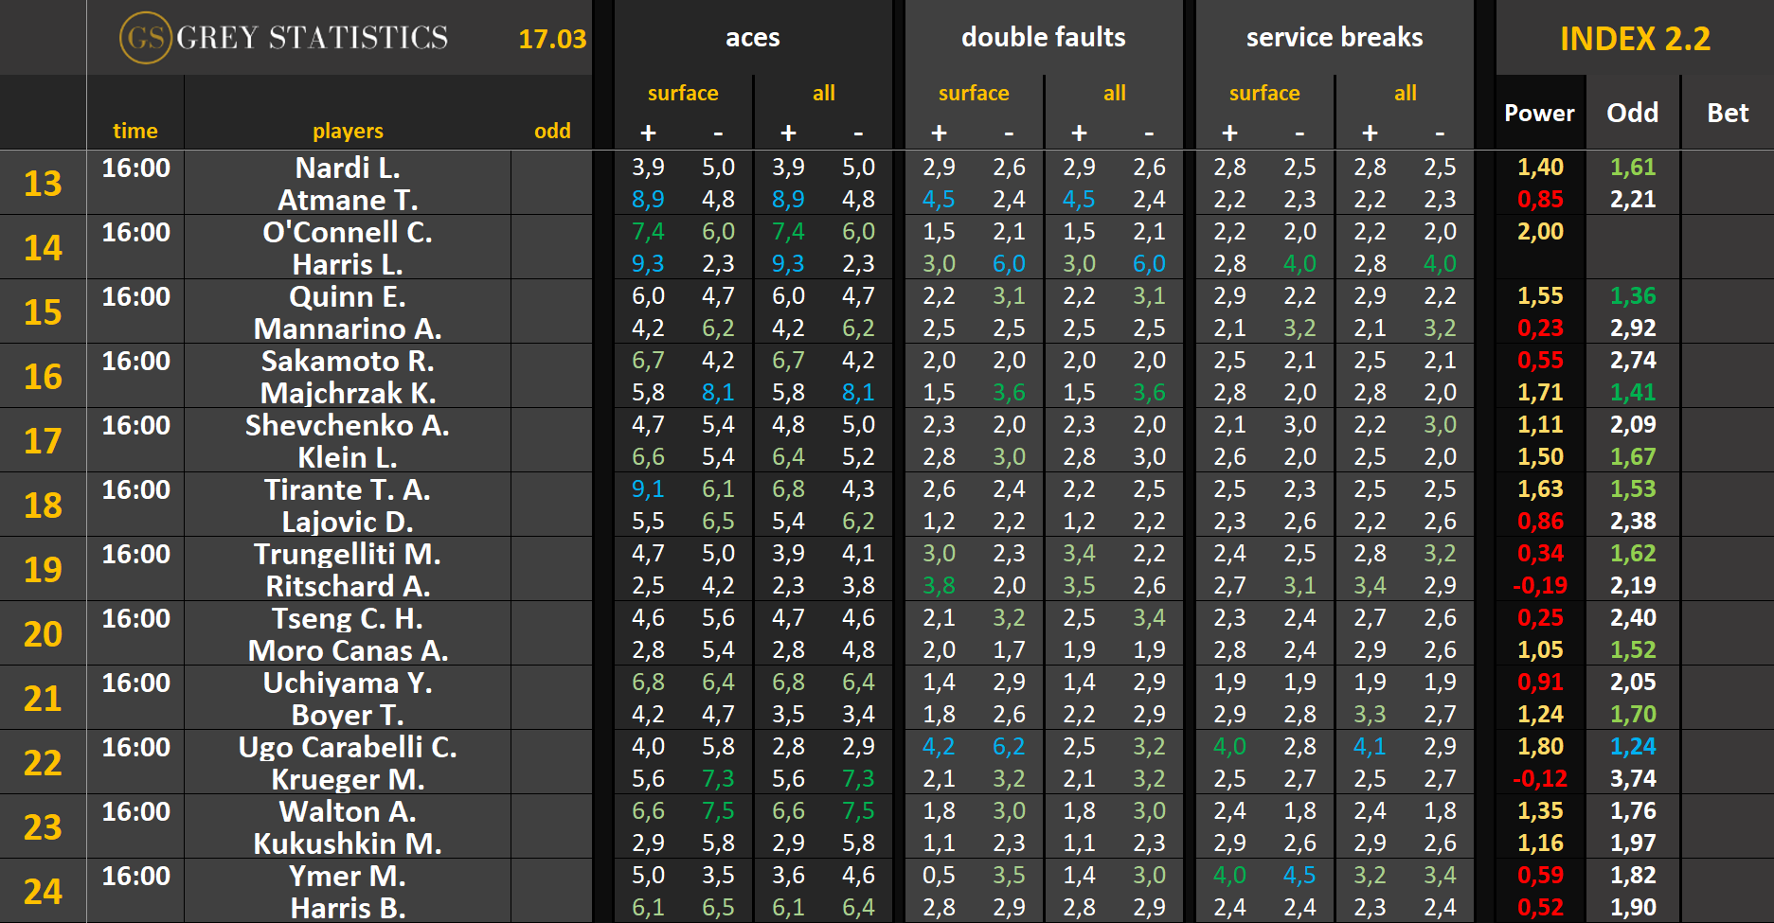This screenshot has width=1774, height=923.
Task: Click the 16:00 time for match 16
Action: pyautogui.click(x=135, y=361)
